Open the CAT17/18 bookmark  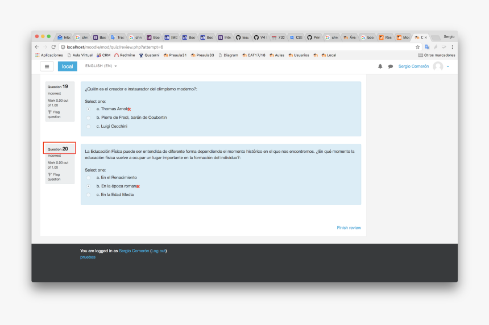254,55
